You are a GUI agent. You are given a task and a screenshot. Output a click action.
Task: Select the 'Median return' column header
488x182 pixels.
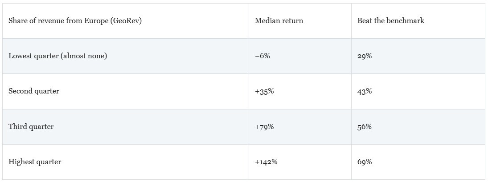coord(279,21)
